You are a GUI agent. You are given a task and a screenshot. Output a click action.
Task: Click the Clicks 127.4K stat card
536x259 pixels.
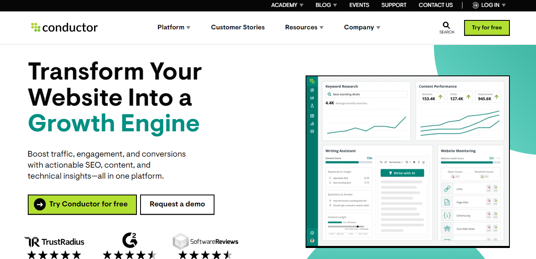click(x=460, y=97)
